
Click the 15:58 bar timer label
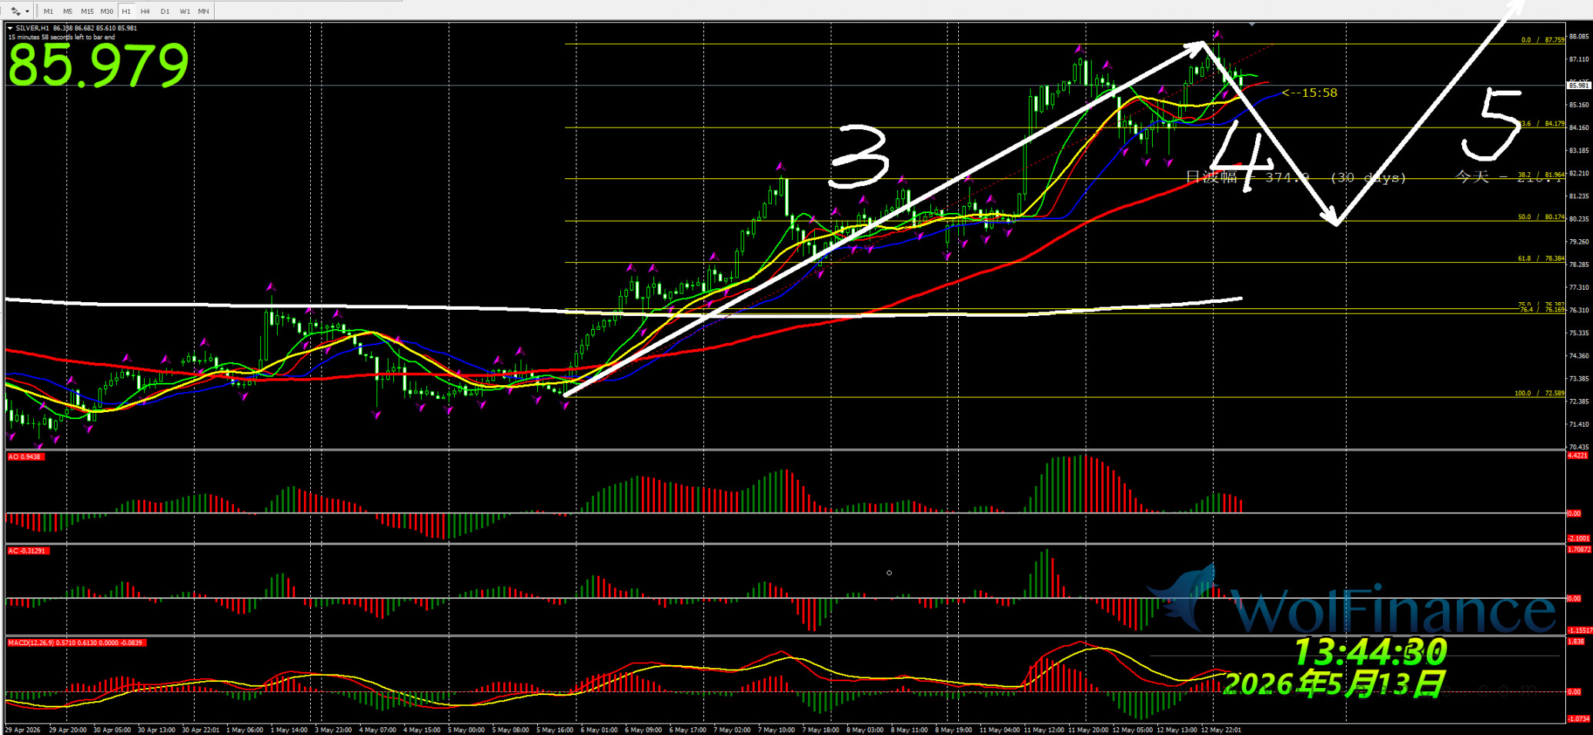pyautogui.click(x=1310, y=93)
